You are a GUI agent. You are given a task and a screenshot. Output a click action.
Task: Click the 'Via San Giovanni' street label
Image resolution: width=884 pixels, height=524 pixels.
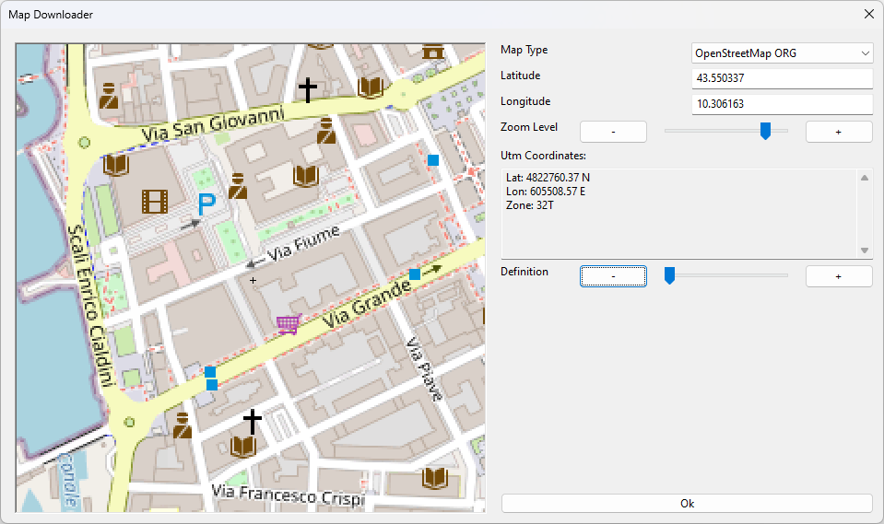click(x=213, y=125)
